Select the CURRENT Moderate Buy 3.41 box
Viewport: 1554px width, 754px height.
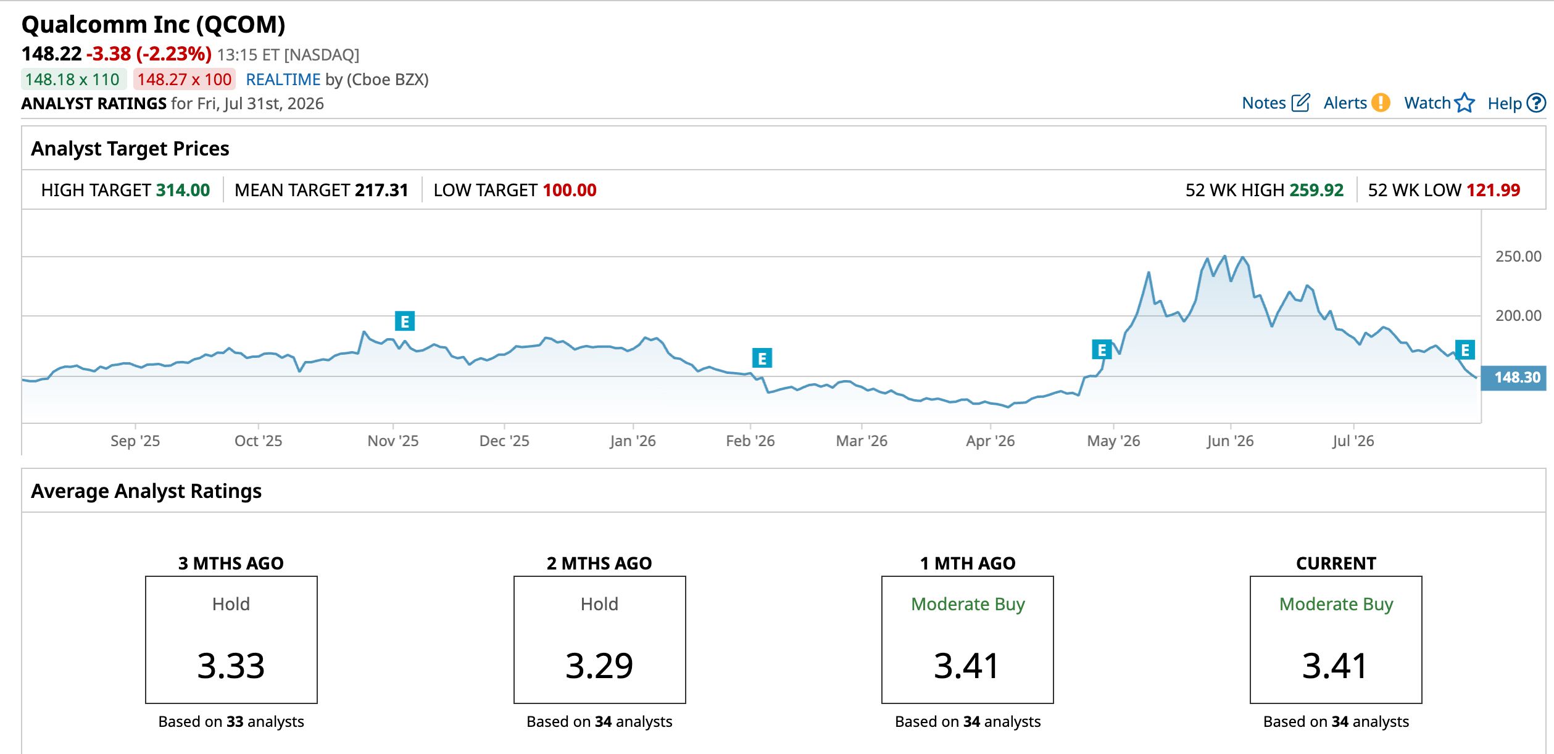pos(1336,640)
